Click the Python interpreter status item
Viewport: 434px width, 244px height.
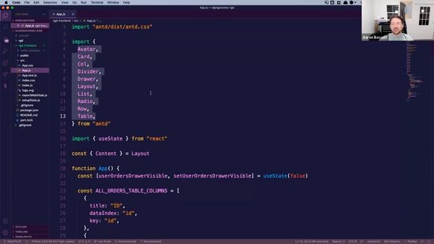[53, 241]
